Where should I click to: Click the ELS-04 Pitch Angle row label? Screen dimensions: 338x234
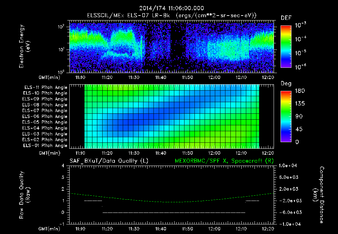(45, 128)
